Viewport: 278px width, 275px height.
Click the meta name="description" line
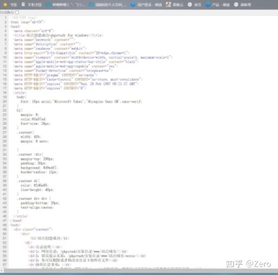point(47,44)
